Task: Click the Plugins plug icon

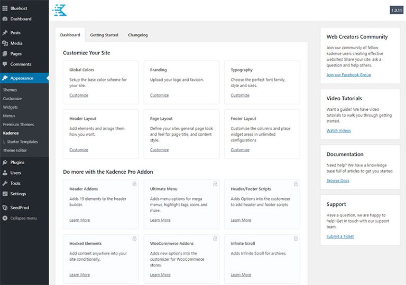Action: pos(5,163)
